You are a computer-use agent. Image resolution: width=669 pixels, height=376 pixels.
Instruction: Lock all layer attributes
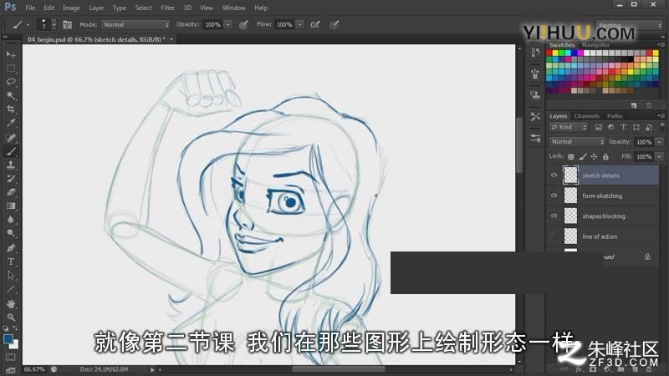point(605,156)
